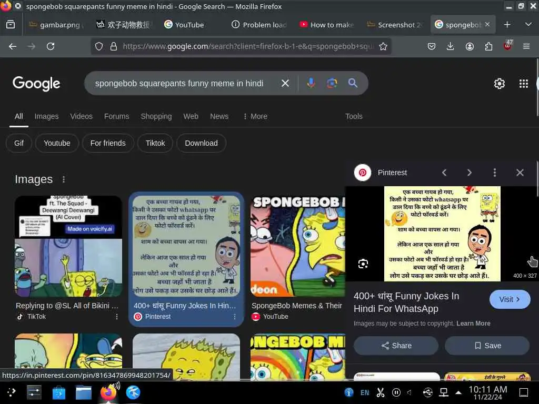The height and width of the screenshot is (404, 539).
Task: Save the previewed image
Action: 487,346
